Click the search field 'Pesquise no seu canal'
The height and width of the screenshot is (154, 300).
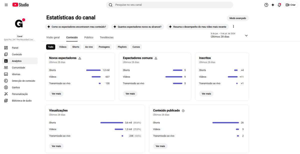click(x=169, y=5)
